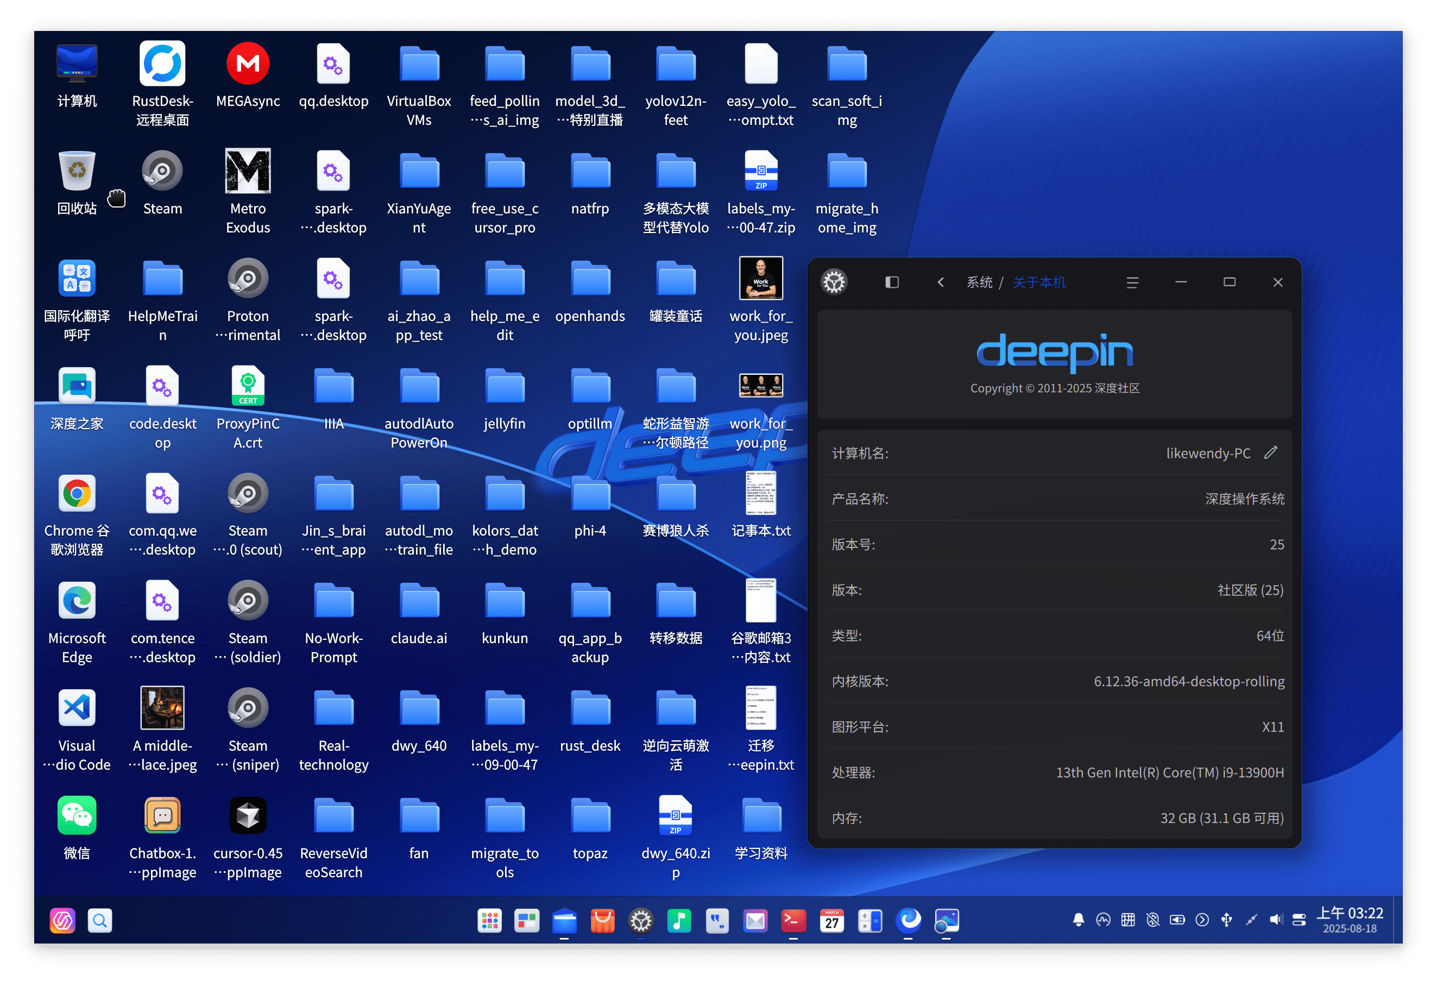
Task: Open the mail app in the dock
Action: (755, 920)
